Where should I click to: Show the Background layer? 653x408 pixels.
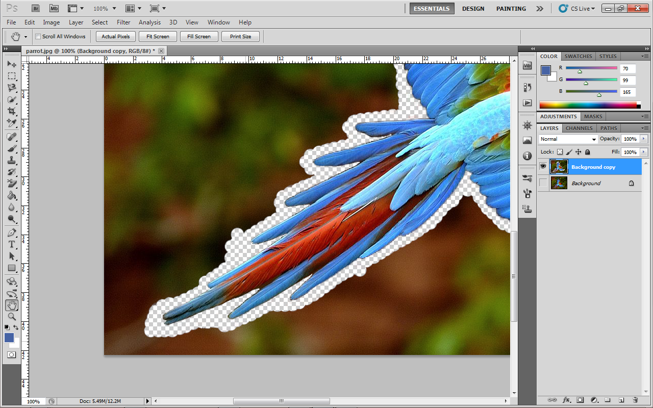pyautogui.click(x=543, y=183)
